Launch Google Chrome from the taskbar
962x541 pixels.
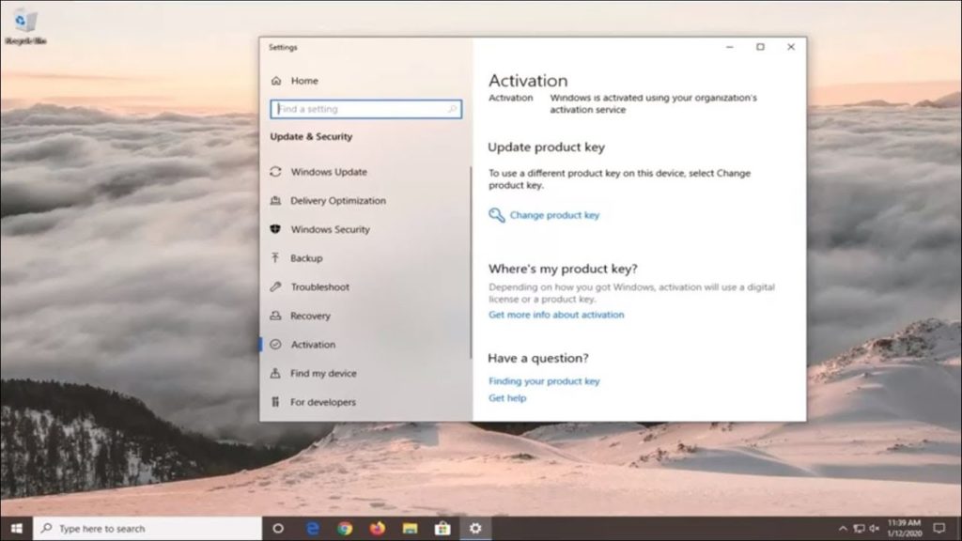(344, 528)
